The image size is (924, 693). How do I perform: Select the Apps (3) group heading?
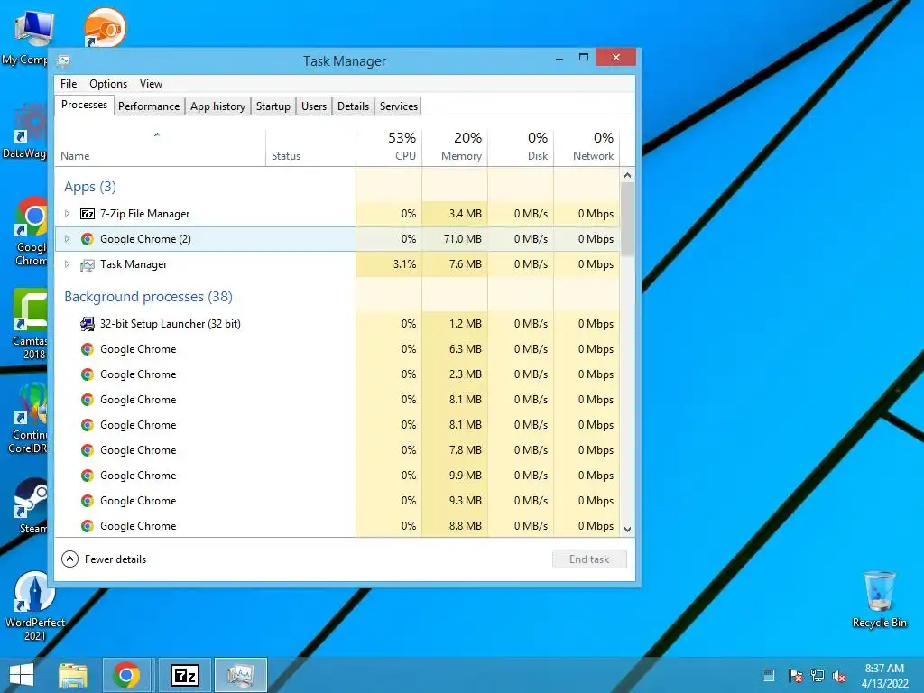[x=90, y=187]
